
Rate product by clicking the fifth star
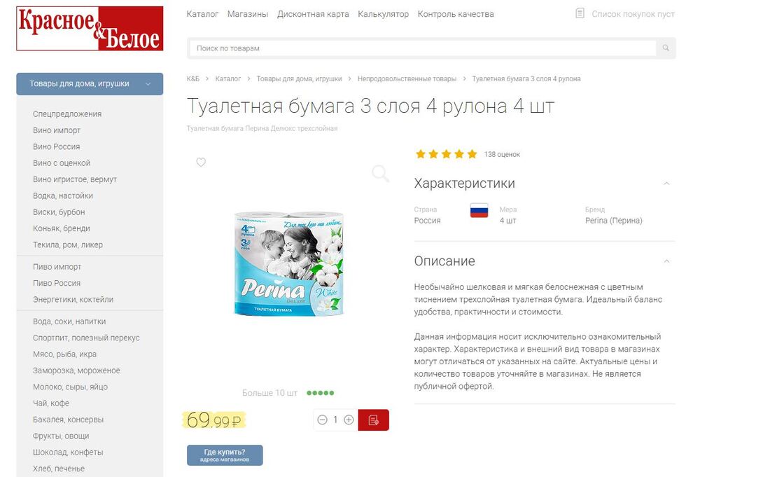click(x=472, y=154)
